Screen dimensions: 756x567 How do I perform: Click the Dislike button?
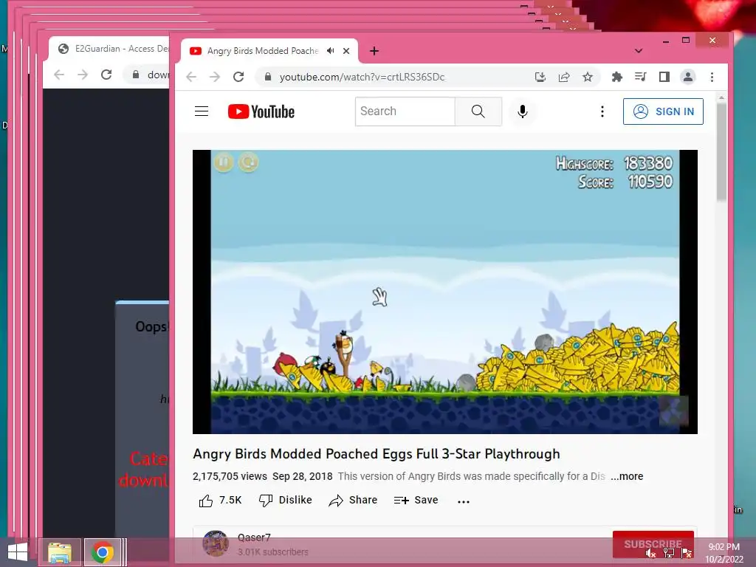[286, 501]
